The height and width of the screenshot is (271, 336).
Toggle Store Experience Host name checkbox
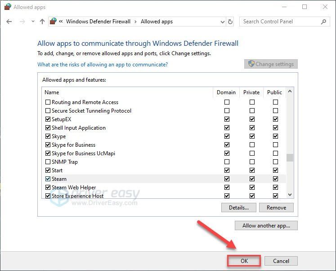pos(48,196)
